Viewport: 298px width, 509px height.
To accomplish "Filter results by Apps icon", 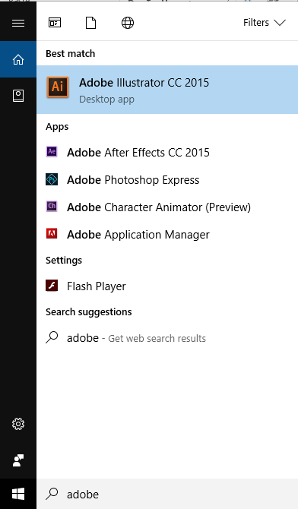I will 55,23.
